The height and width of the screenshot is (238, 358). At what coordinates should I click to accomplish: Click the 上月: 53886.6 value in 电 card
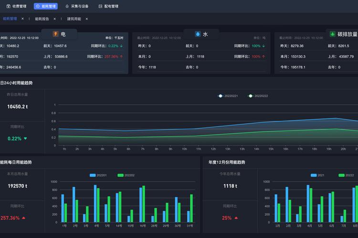(x=55, y=57)
